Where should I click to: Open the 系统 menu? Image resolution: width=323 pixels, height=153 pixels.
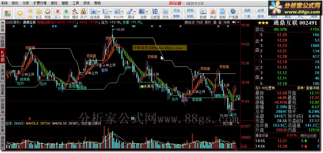[4, 3]
